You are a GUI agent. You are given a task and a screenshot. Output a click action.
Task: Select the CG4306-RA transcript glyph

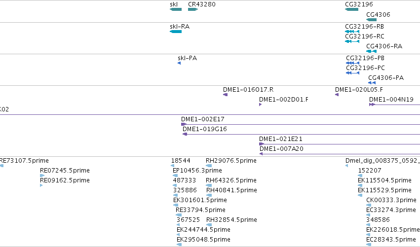371,51
